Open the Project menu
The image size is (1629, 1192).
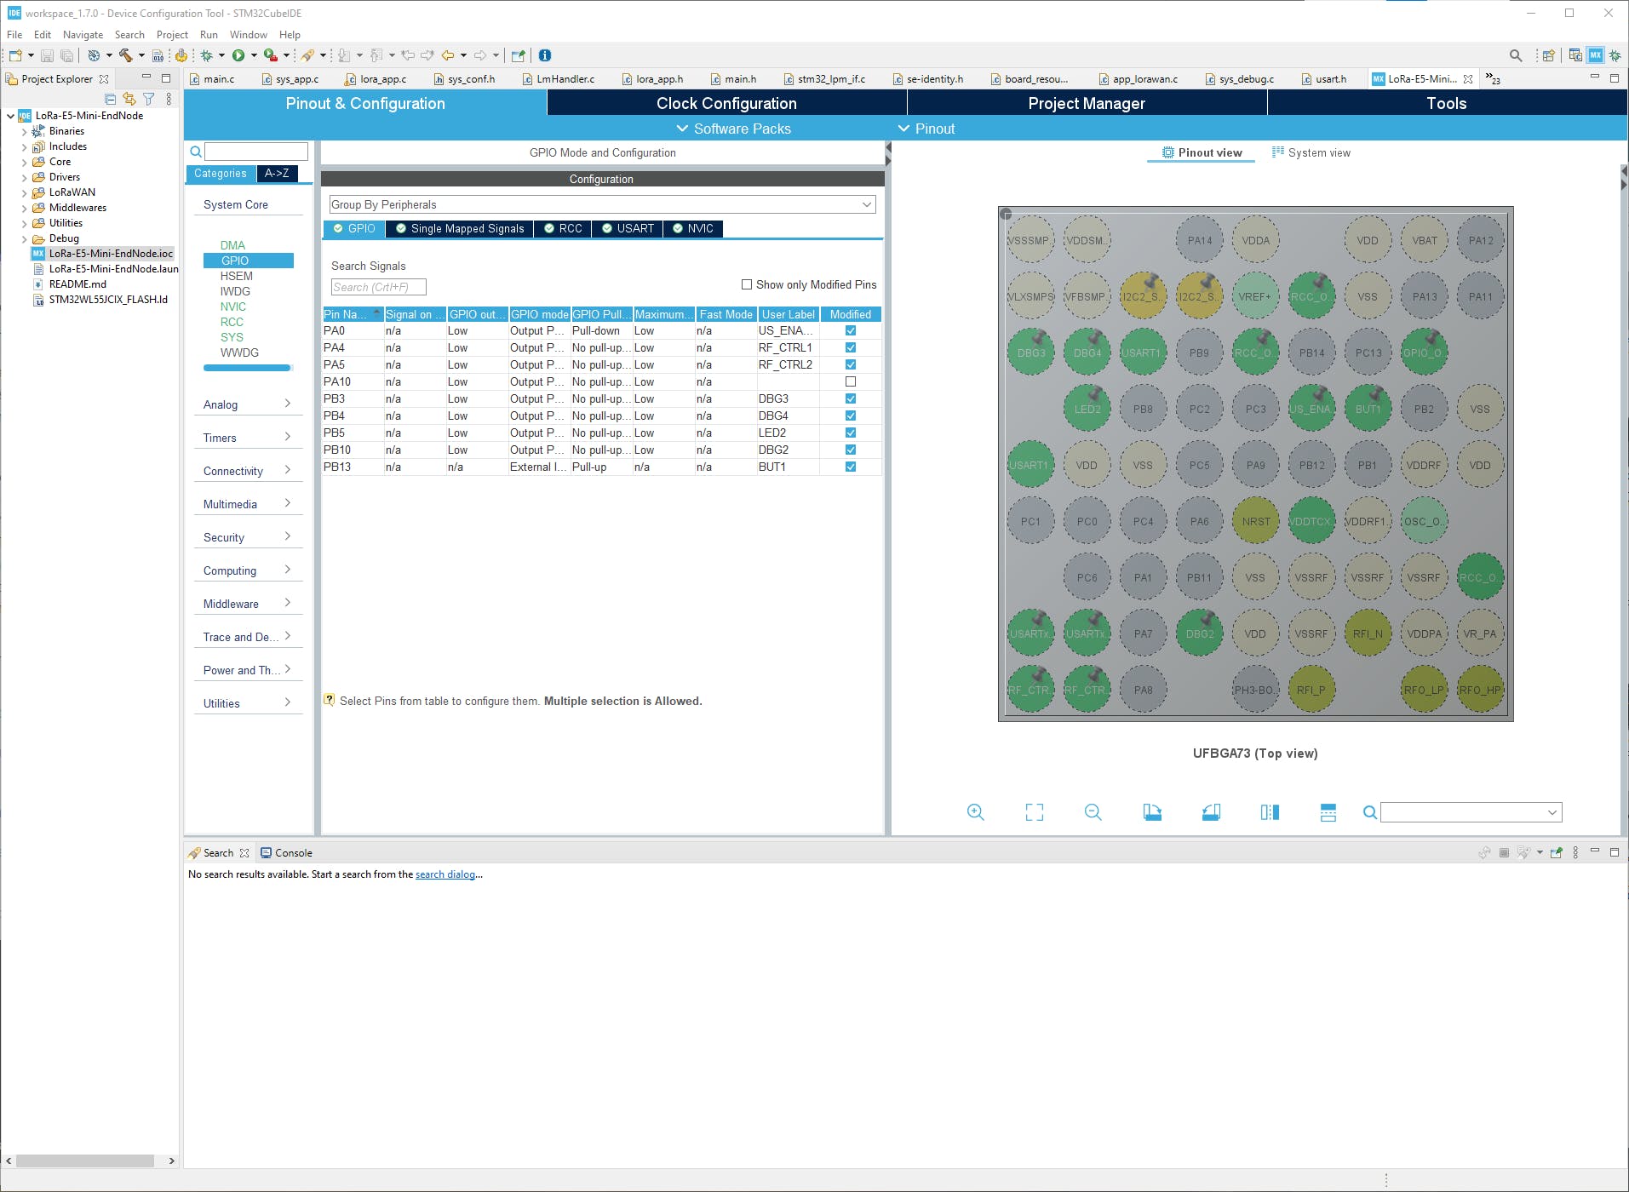tap(172, 35)
